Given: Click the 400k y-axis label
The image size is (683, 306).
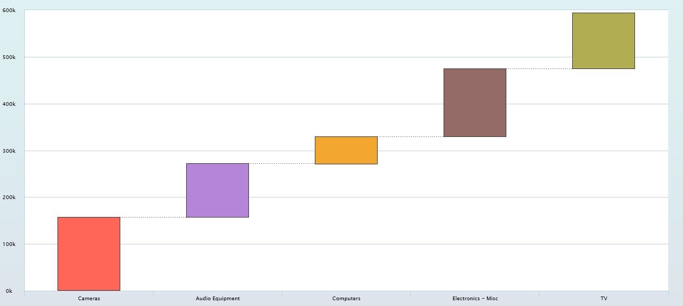Looking at the screenshot, I should point(8,104).
